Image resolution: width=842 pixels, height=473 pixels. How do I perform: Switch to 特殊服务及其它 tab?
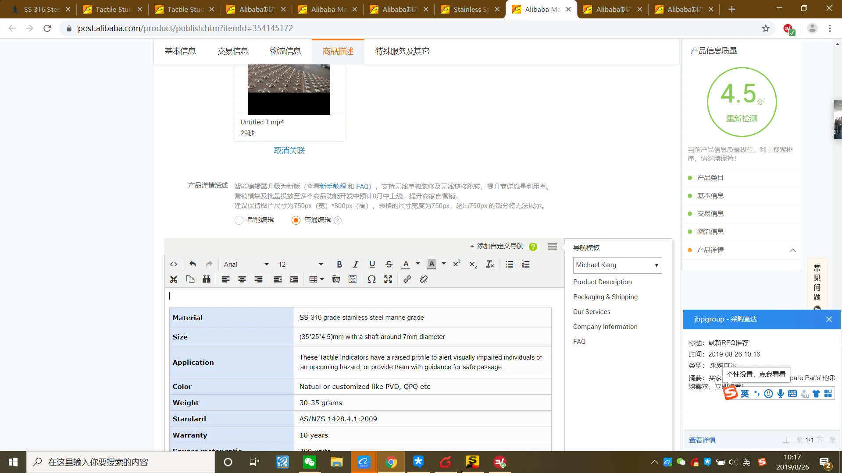click(x=402, y=51)
